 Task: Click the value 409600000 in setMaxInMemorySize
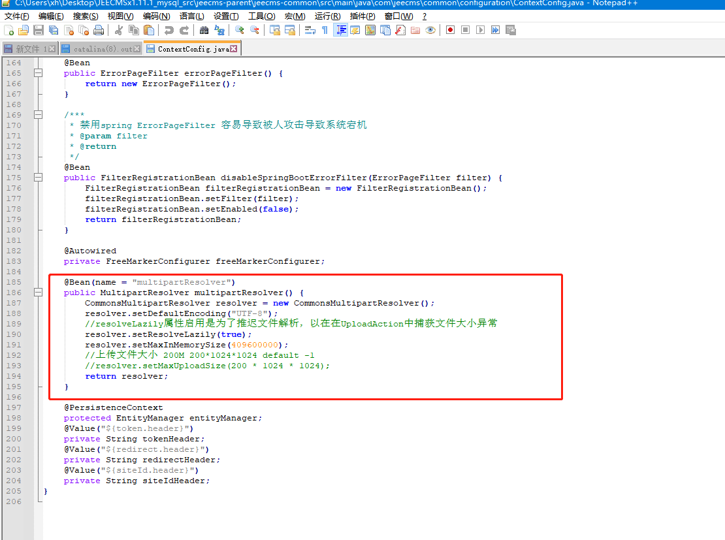255,345
